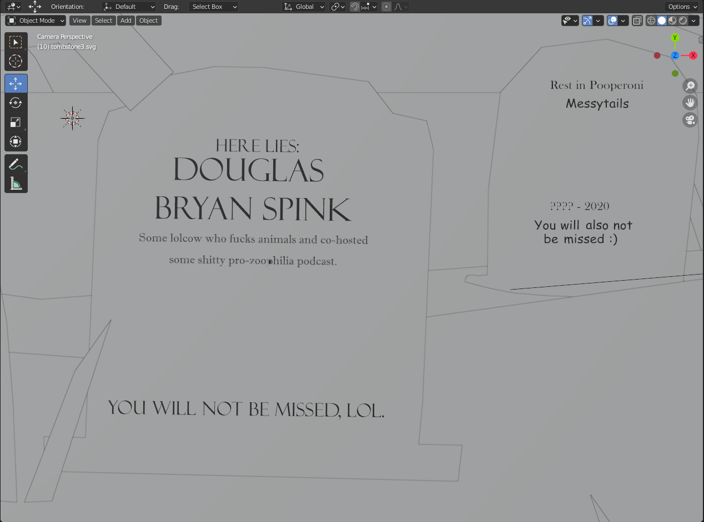The height and width of the screenshot is (522, 704).
Task: Open the Drag Select Box dropdown
Action: pyautogui.click(x=213, y=7)
